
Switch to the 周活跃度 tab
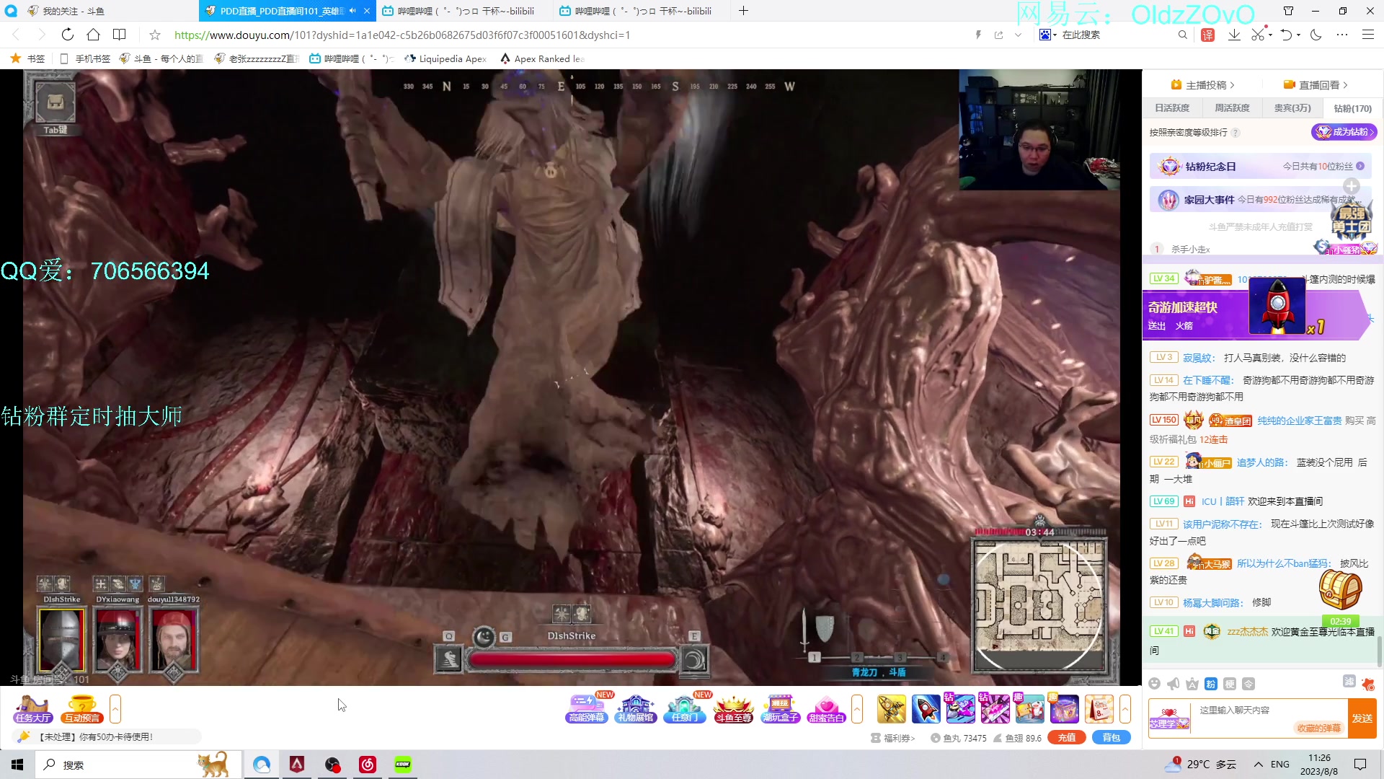coord(1232,108)
